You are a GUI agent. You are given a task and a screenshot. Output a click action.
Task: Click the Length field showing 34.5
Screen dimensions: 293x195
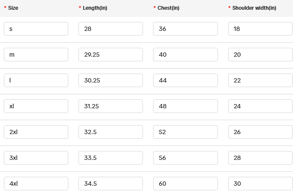(111, 184)
